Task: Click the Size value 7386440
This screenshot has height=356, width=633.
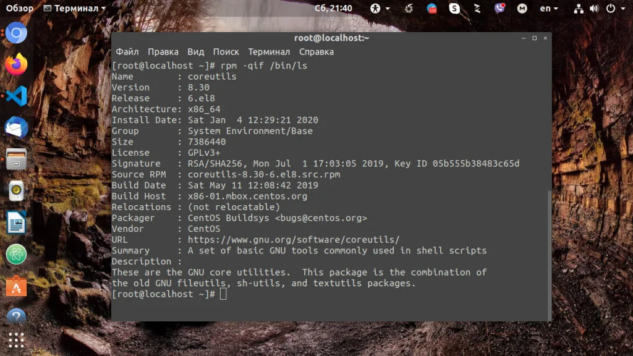Action: (x=206, y=142)
